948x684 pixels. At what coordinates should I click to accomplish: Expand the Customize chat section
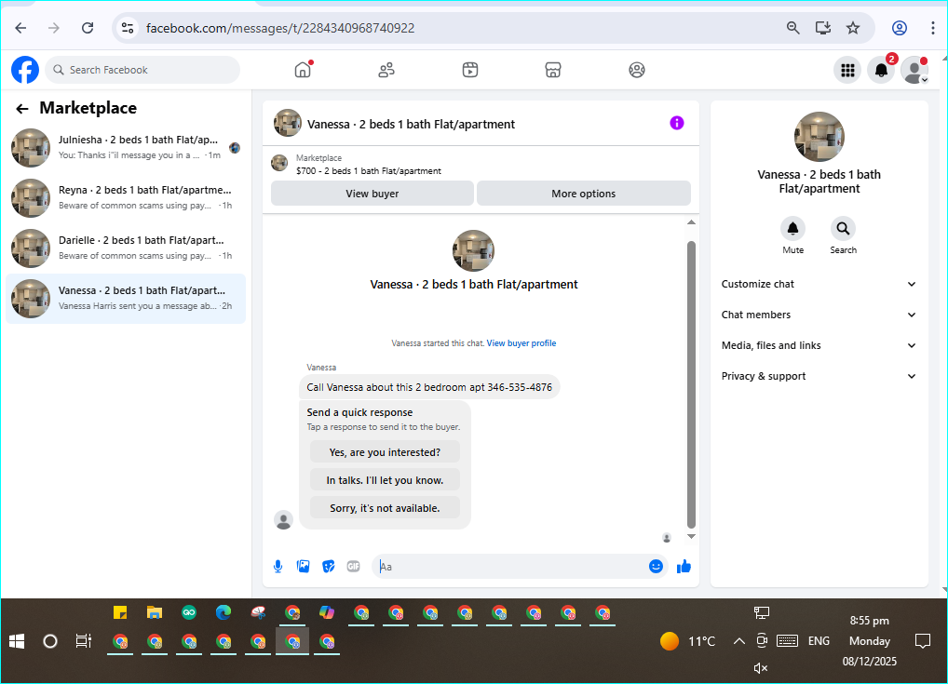pos(819,284)
